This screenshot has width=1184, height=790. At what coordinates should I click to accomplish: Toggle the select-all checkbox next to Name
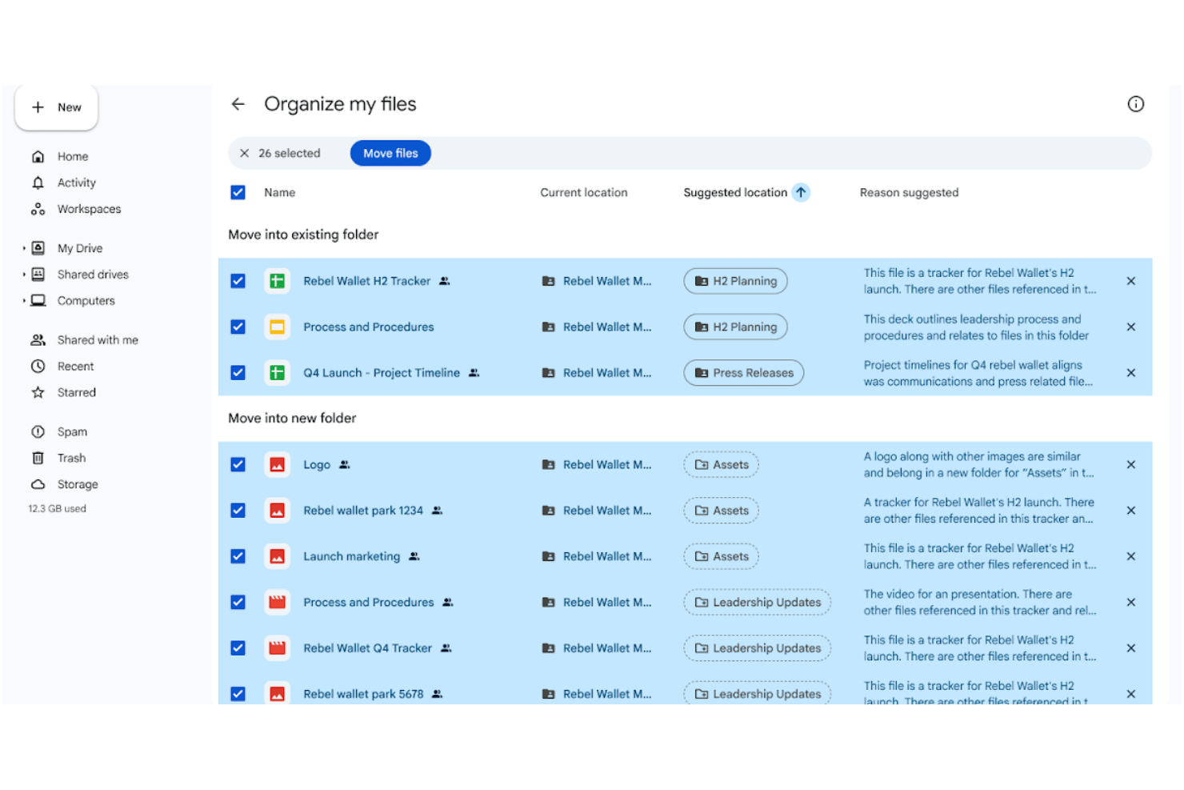238,192
